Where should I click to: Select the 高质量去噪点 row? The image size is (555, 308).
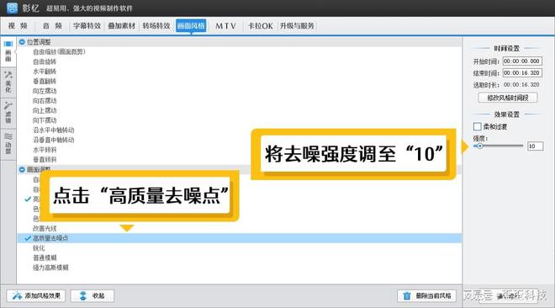[x=240, y=238]
